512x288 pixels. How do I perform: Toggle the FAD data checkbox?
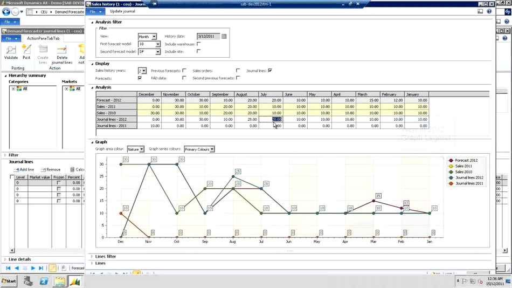click(x=184, y=78)
